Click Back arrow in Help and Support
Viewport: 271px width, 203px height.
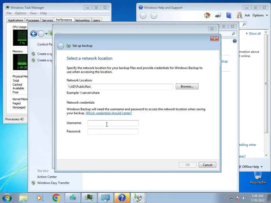(143, 16)
